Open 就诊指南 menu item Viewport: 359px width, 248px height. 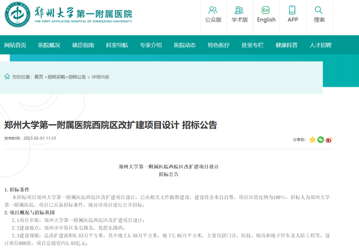[x=83, y=45]
